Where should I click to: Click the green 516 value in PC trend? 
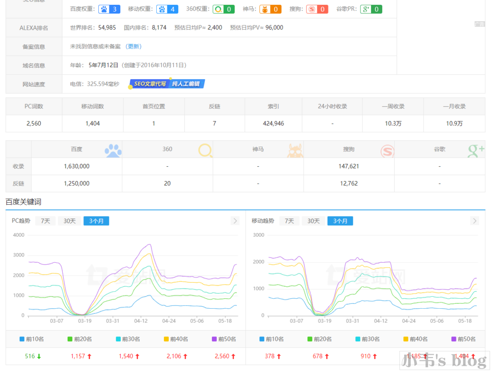pyautogui.click(x=30, y=356)
